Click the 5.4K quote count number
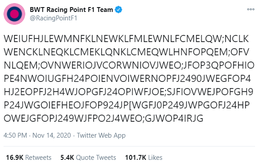 coord(67,158)
